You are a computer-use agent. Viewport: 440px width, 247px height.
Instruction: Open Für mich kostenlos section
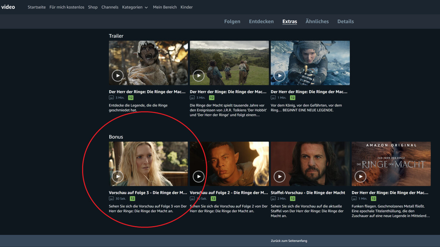(67, 7)
